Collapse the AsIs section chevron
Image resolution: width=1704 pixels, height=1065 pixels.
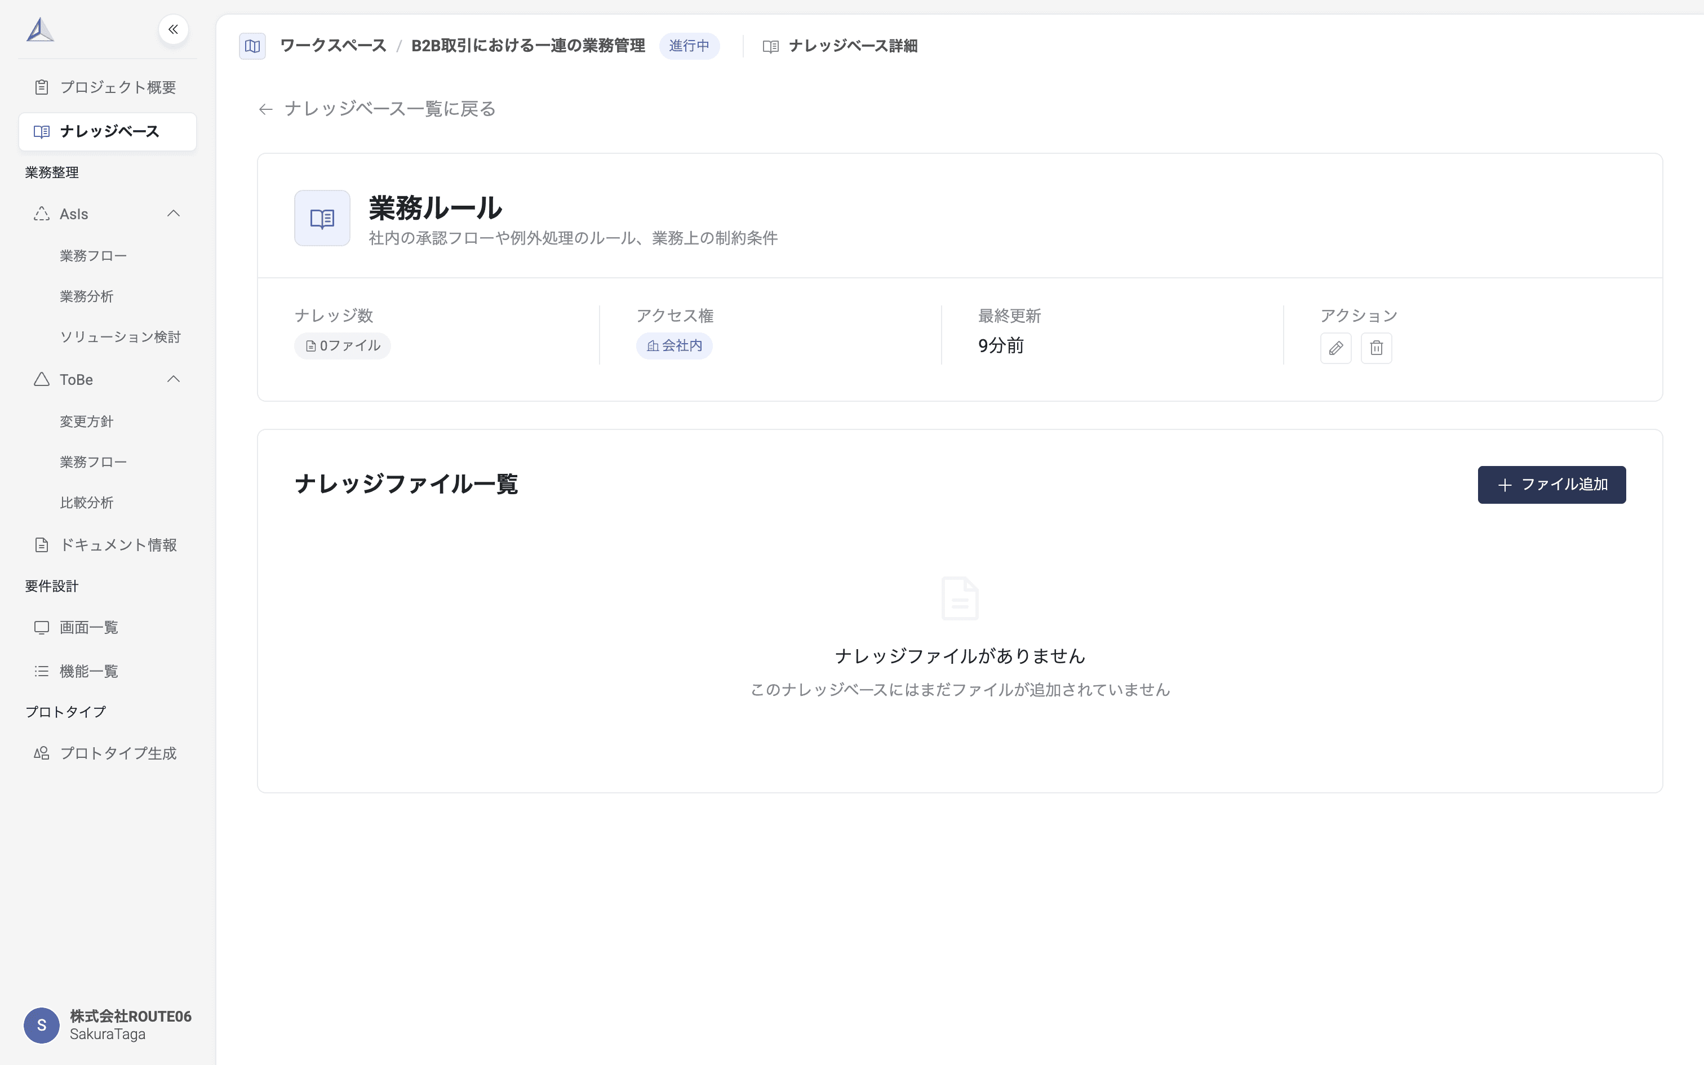coord(173,214)
